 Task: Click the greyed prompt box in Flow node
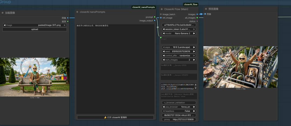pyautogui.click(x=179, y=40)
